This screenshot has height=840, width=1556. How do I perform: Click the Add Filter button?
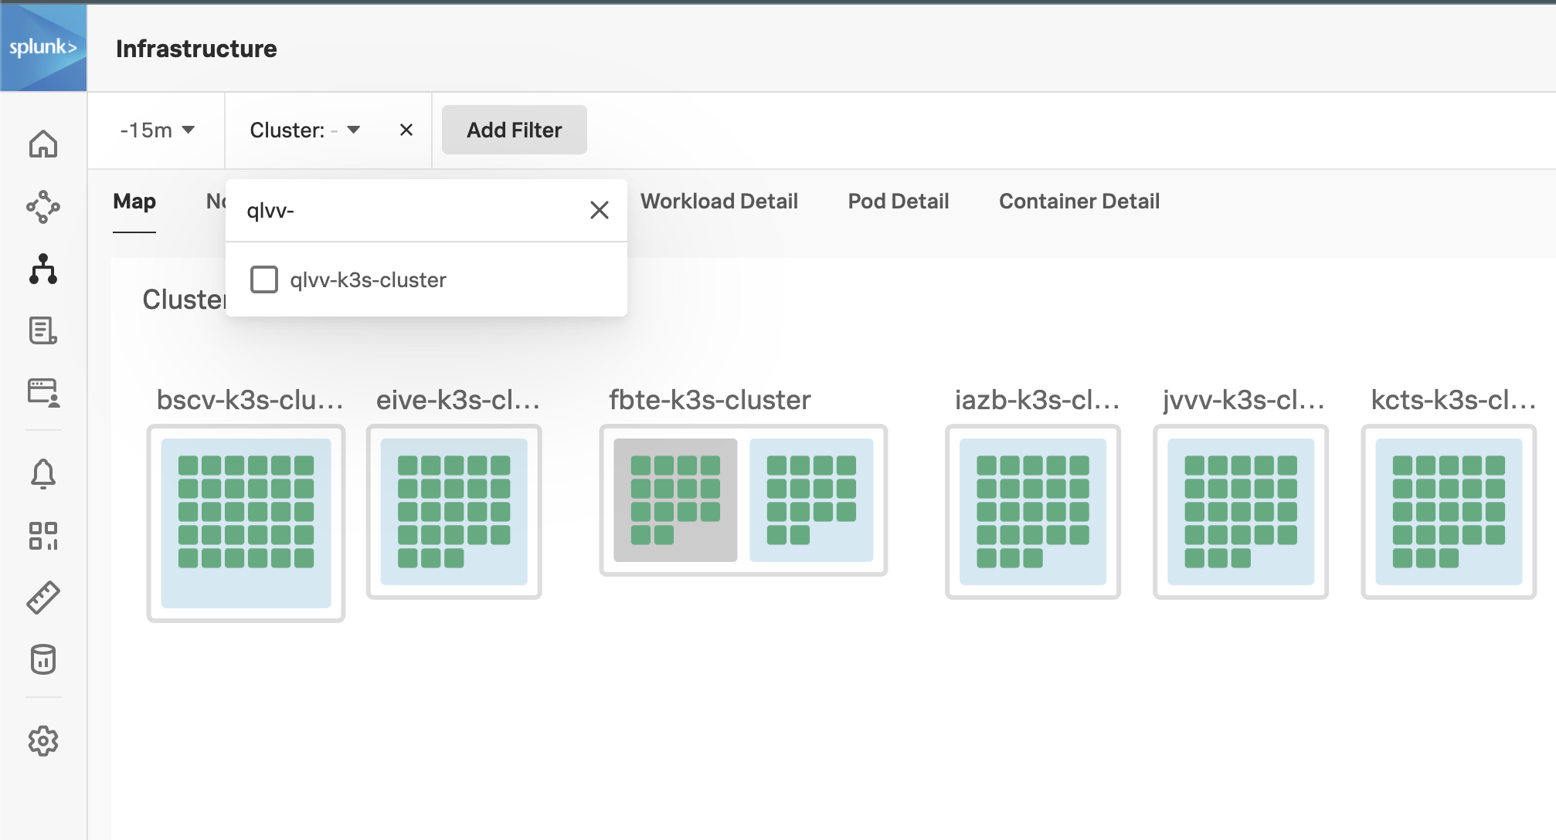point(513,129)
